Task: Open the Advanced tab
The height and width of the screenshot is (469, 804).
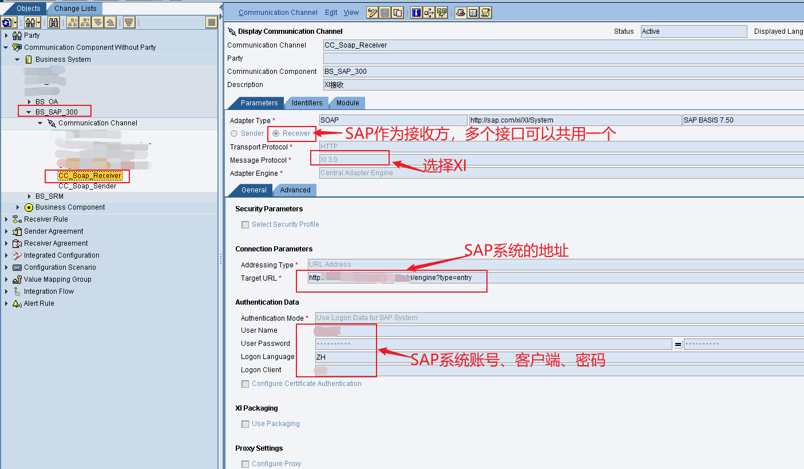Action: tap(295, 190)
